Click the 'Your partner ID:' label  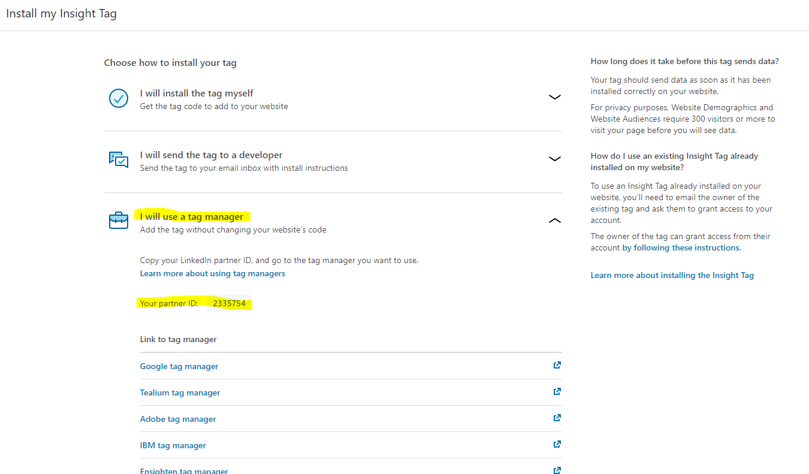(x=169, y=303)
